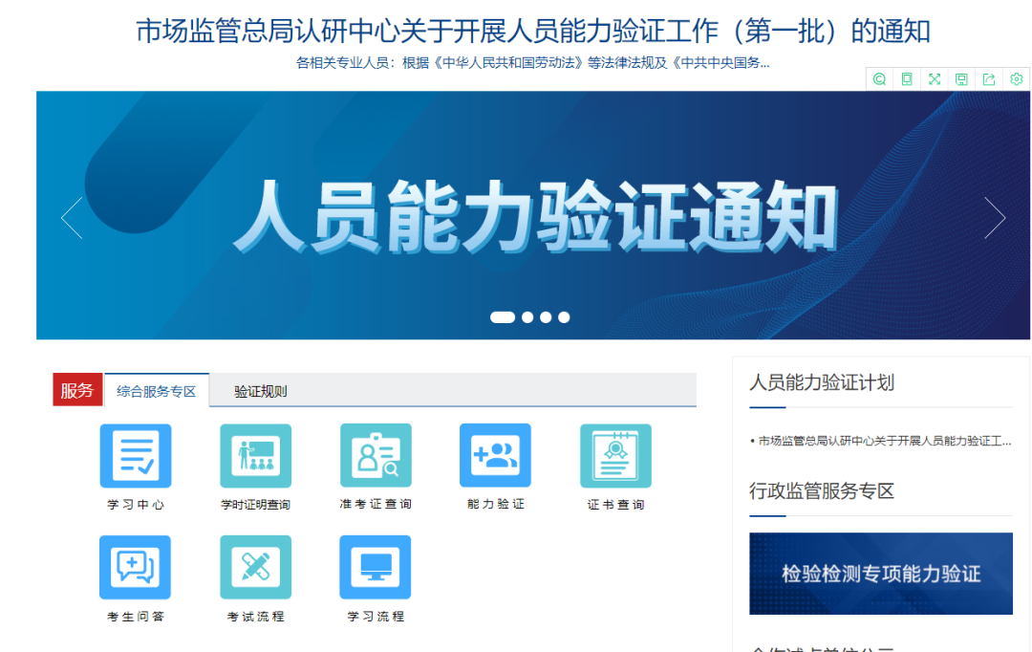Select the second carousel indicator dot
This screenshot has height=652, width=1032.
pos(527,317)
